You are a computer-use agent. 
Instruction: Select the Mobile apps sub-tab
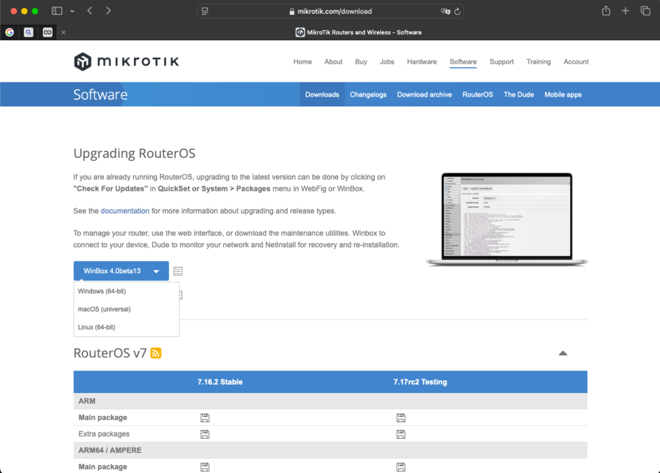[563, 95]
